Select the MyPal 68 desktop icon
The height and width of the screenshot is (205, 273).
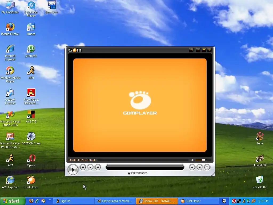tap(260, 160)
